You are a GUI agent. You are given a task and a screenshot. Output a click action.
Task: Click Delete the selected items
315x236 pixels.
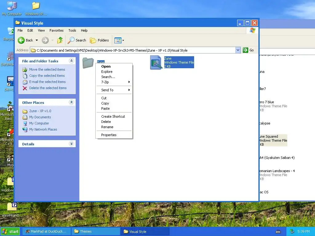point(48,88)
